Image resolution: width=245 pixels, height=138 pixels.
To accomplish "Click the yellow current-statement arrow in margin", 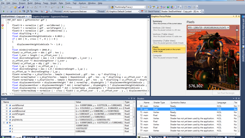I will click(3, 28).
